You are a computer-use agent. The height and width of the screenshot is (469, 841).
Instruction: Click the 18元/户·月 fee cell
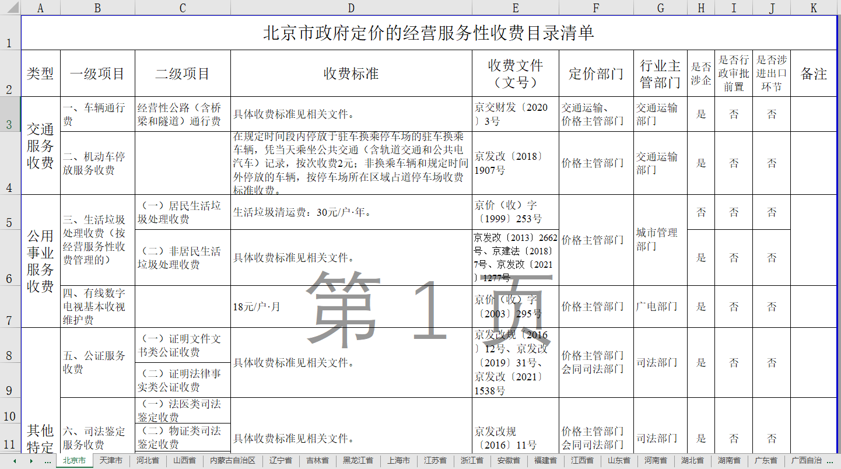tap(351, 306)
